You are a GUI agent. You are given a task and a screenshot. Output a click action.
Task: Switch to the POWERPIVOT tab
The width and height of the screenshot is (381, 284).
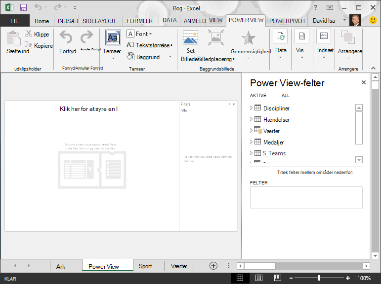coord(287,21)
